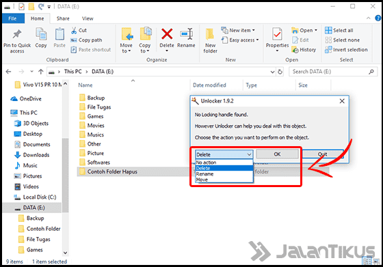
Task: Click This PC in address breadcrumb
Action: [x=72, y=72]
